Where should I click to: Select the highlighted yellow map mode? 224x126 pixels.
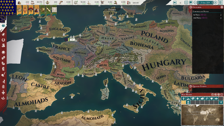183,102
